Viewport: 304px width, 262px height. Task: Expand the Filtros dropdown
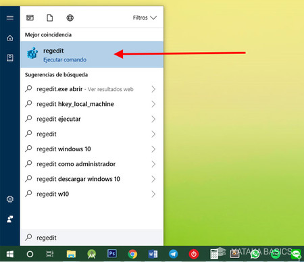tap(145, 18)
